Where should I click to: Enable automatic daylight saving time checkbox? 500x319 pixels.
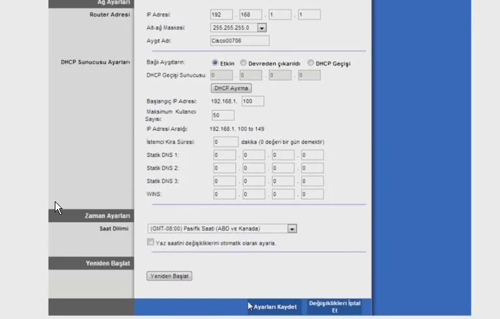(151, 242)
